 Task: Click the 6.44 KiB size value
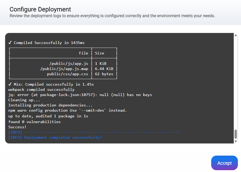tap(104, 69)
